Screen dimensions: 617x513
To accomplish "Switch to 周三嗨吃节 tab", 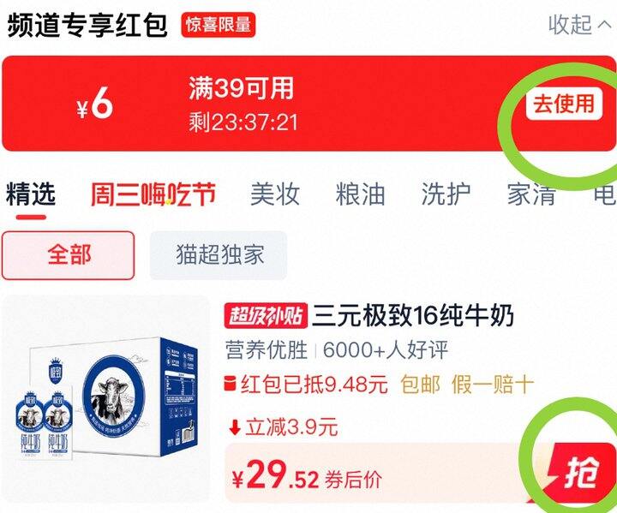I will [x=153, y=194].
